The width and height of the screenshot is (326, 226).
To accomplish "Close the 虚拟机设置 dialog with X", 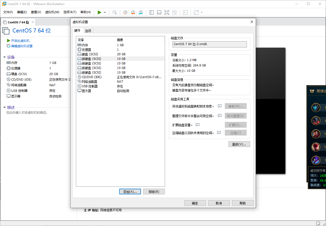I will (x=252, y=22).
